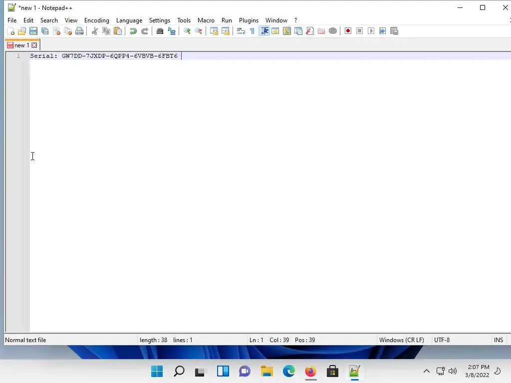This screenshot has height=383, width=511.
Task: Open Firefox from the taskbar
Action: 310,371
